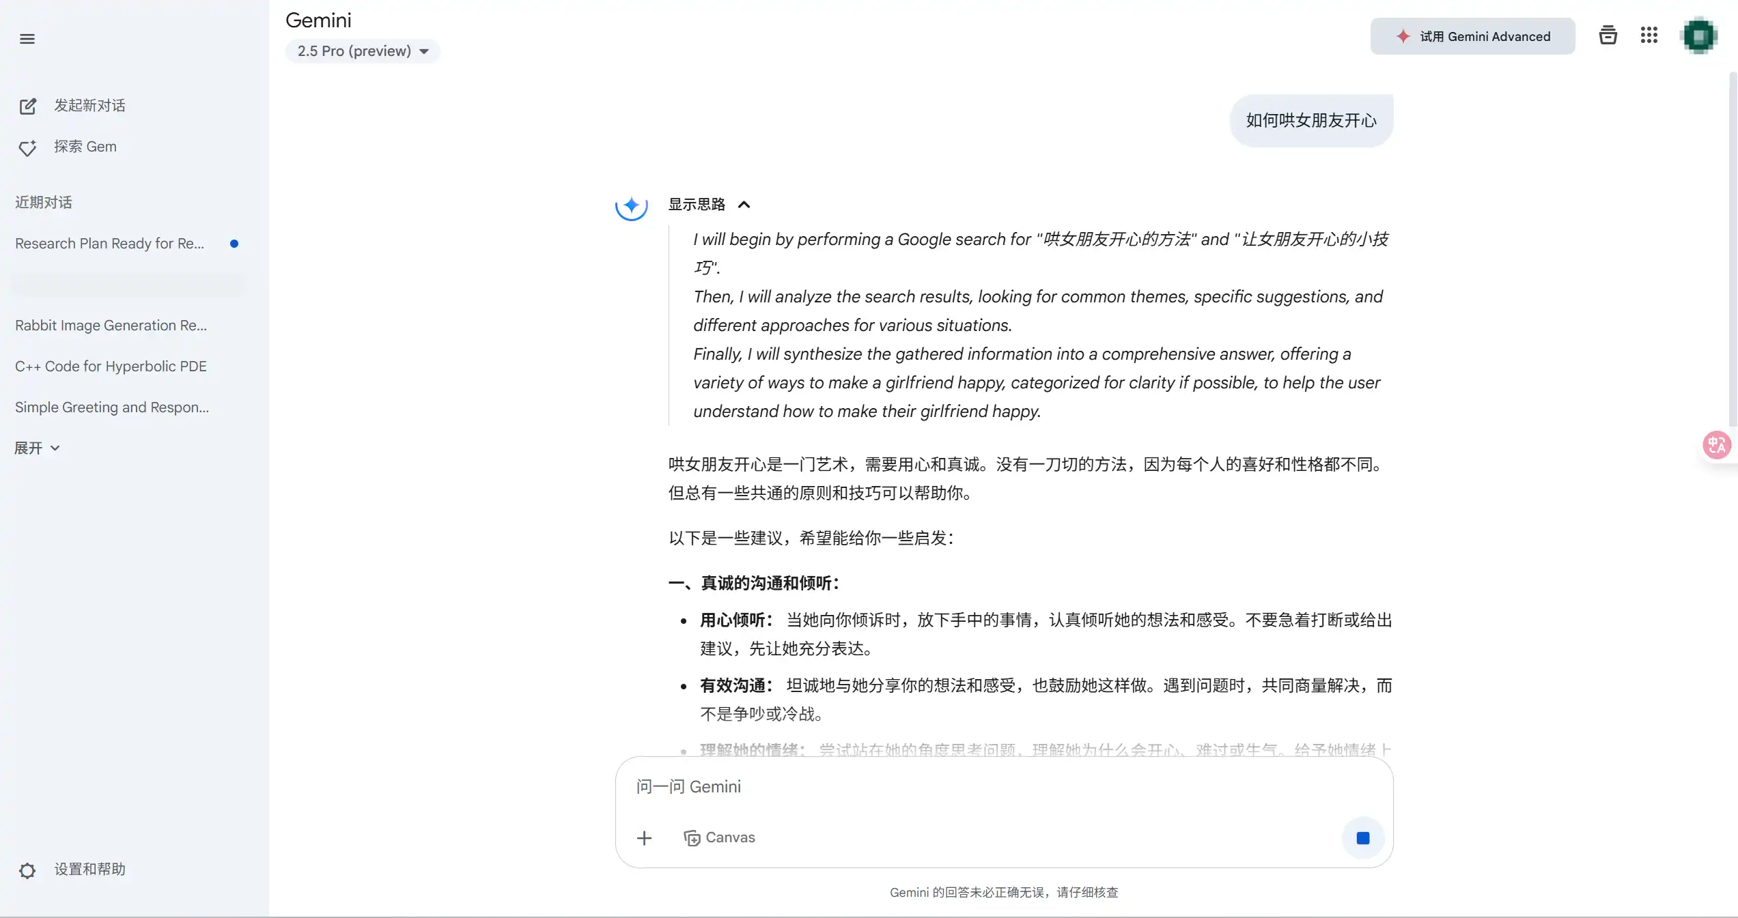Click the plus attach button
This screenshot has width=1738, height=918.
pos(644,838)
